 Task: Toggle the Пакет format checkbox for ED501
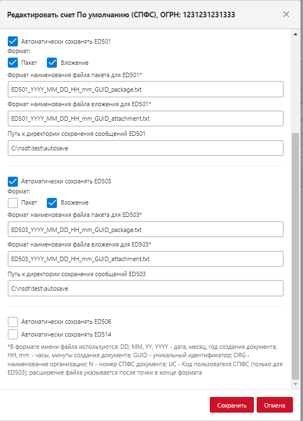coord(13,63)
